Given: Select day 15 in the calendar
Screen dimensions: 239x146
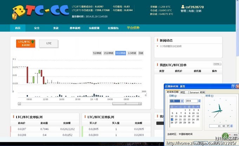Looking at the screenshot, I should (185, 116).
